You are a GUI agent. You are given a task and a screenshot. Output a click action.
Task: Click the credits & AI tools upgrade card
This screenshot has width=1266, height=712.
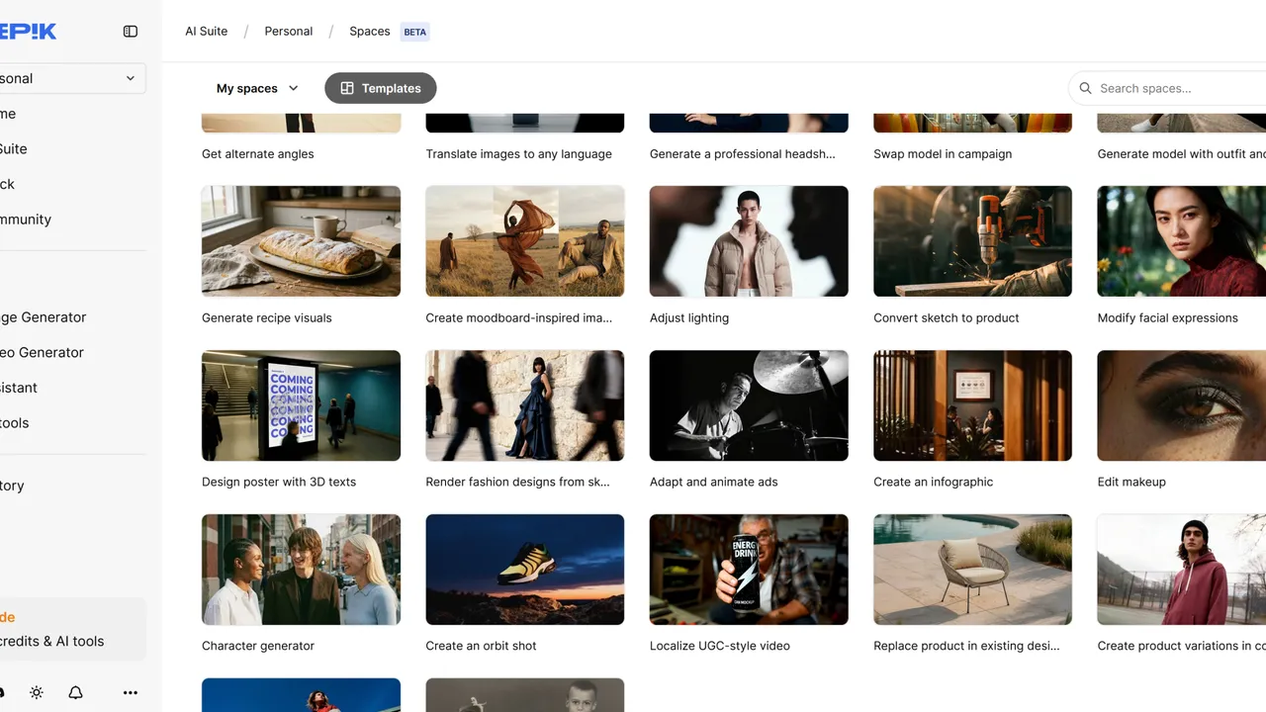[x=71, y=629]
